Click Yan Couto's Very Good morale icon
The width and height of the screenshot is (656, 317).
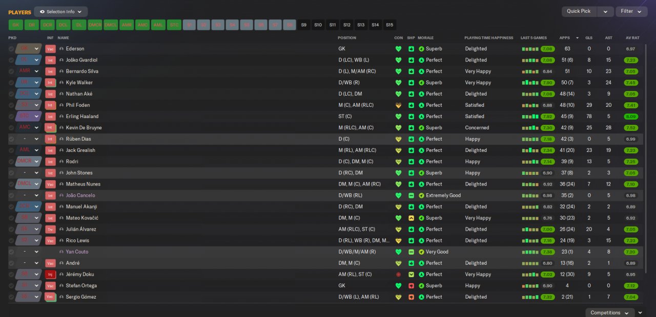(x=421, y=252)
